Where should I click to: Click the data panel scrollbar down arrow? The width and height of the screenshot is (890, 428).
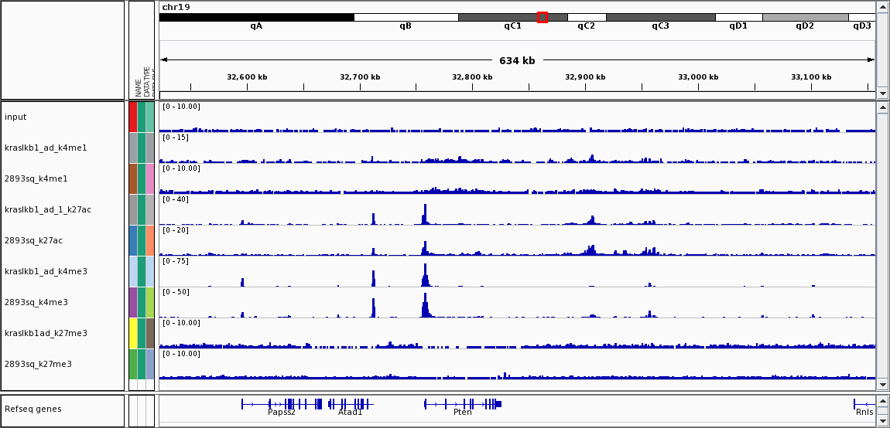[882, 383]
